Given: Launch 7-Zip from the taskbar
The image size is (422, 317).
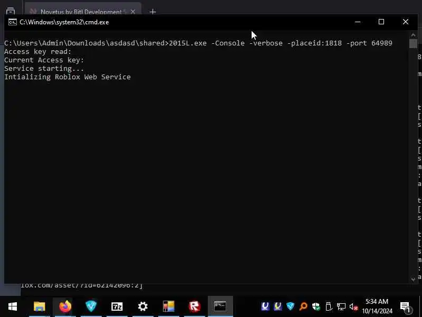Looking at the screenshot, I should pos(117,306).
